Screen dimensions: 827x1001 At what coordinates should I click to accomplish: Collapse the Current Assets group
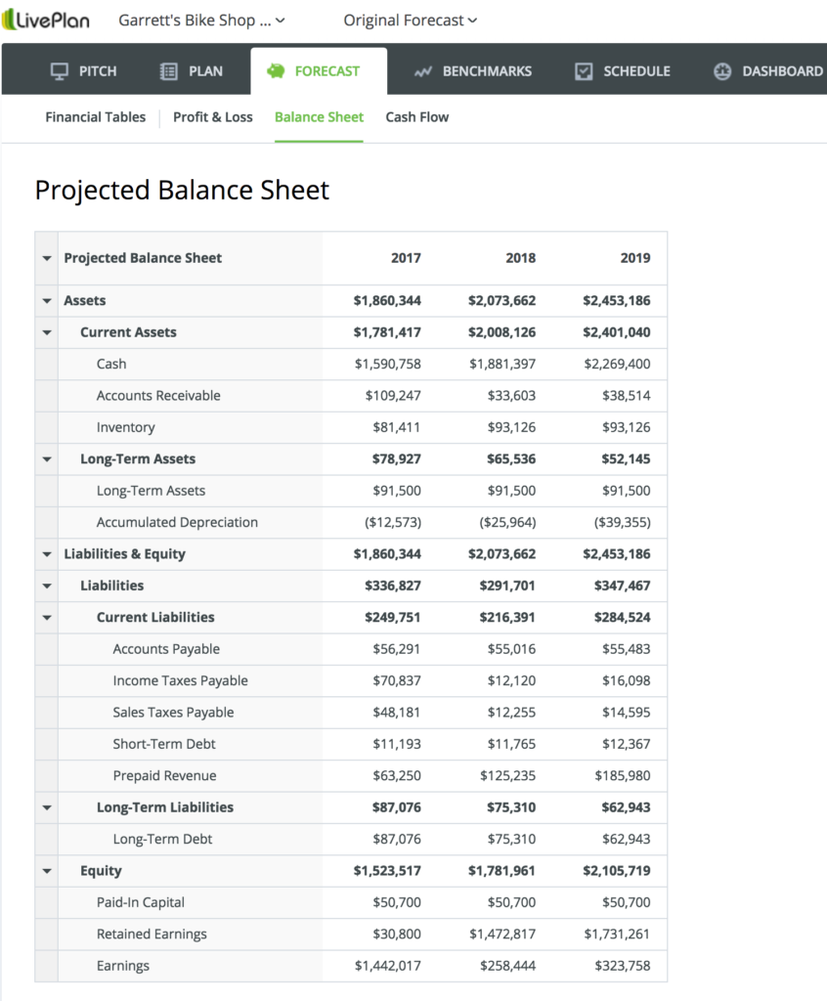point(46,332)
